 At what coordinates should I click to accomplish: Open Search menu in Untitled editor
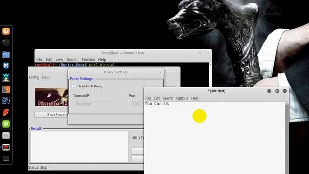point(168,98)
